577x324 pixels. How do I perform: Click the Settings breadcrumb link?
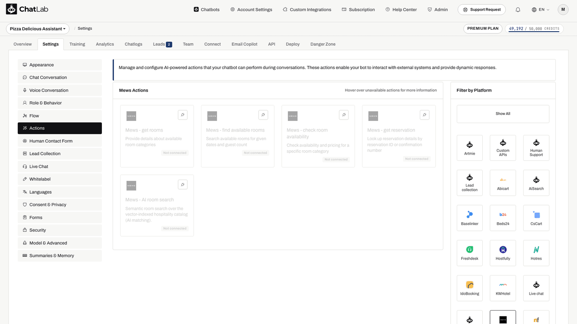85,29
